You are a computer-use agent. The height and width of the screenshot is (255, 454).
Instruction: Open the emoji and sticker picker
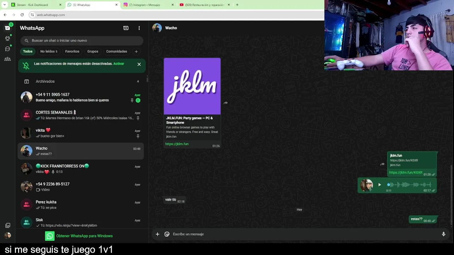(167, 234)
